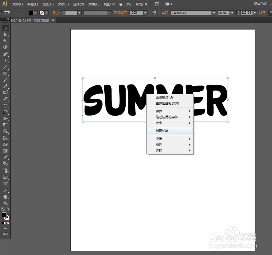272x255 pixels.
Task: Toggle the drawing mode button
Action: click(5, 228)
